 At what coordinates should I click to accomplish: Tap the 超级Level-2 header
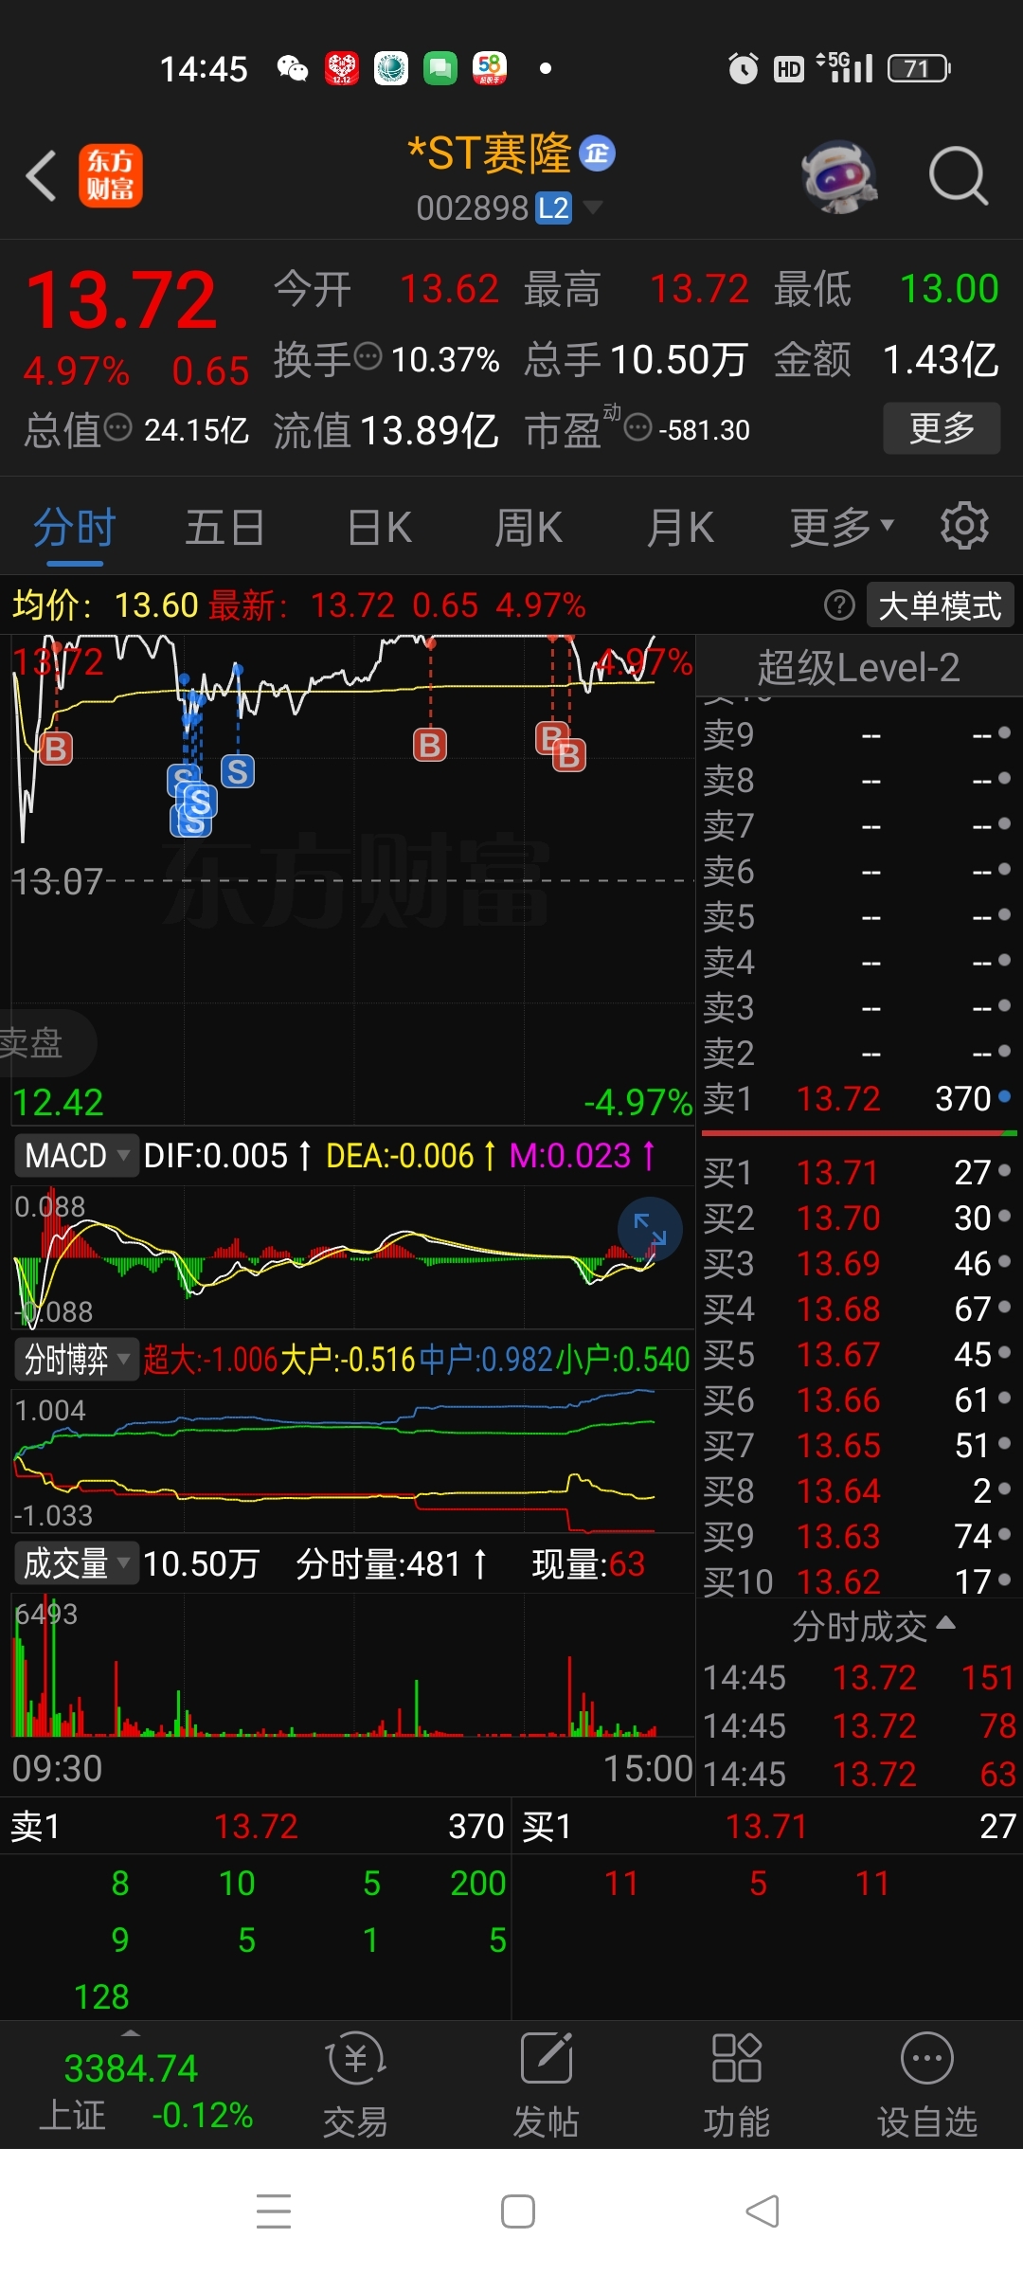tap(858, 667)
